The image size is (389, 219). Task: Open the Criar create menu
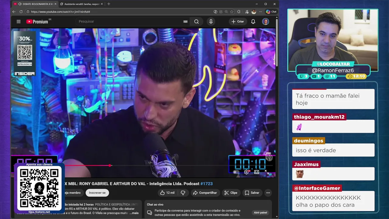[238, 22]
